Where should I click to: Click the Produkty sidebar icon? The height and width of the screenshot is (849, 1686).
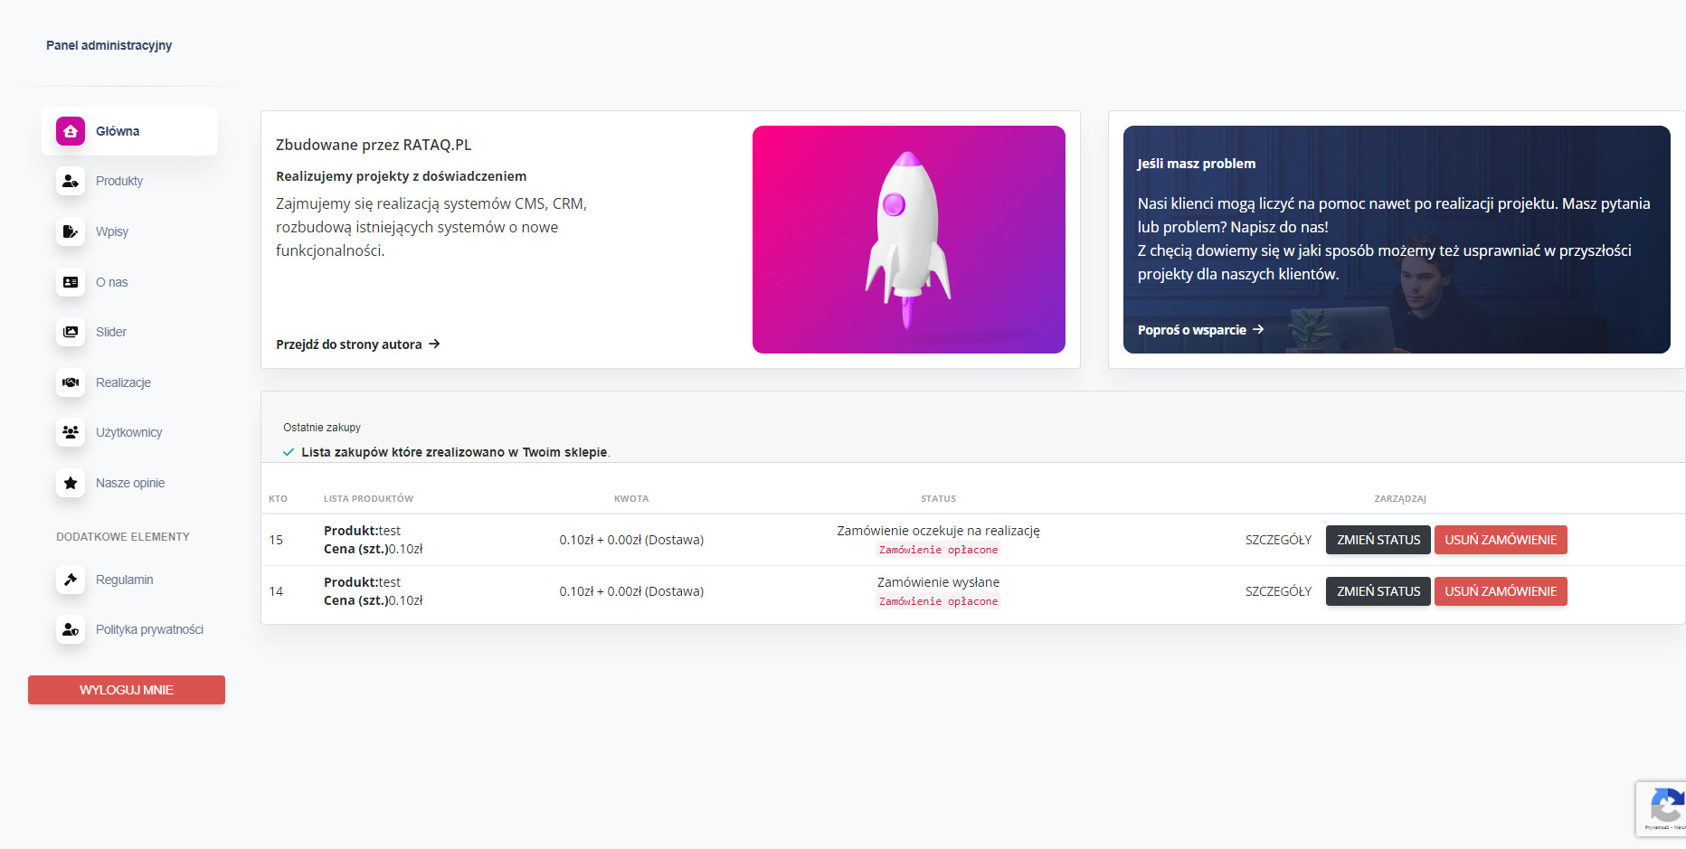click(x=71, y=181)
